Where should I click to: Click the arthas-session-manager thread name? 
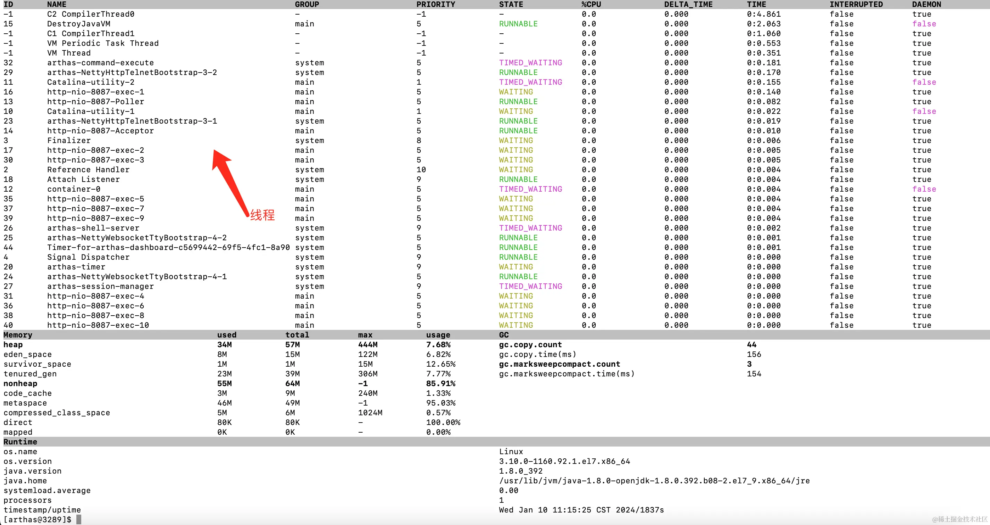[100, 286]
